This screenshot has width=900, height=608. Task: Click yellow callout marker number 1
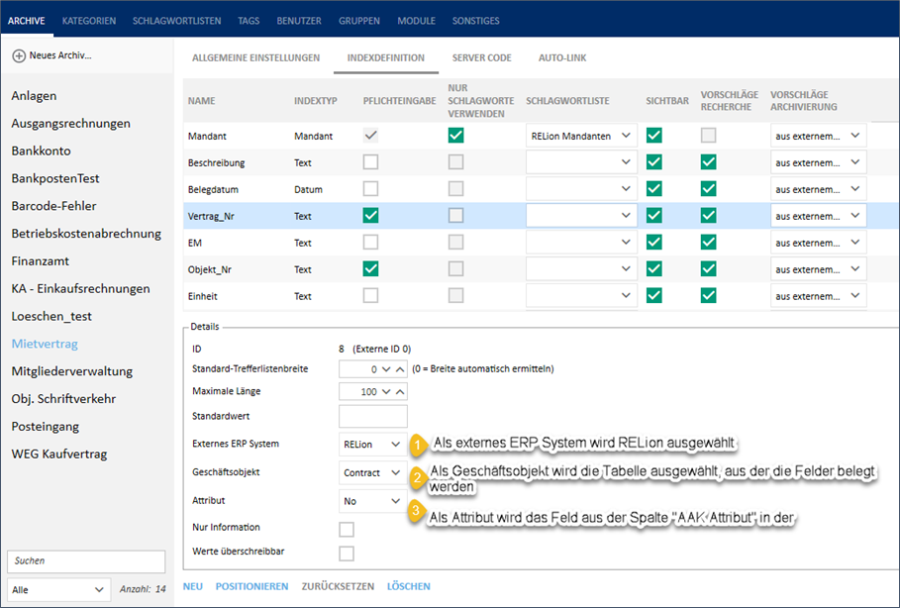pyautogui.click(x=419, y=446)
